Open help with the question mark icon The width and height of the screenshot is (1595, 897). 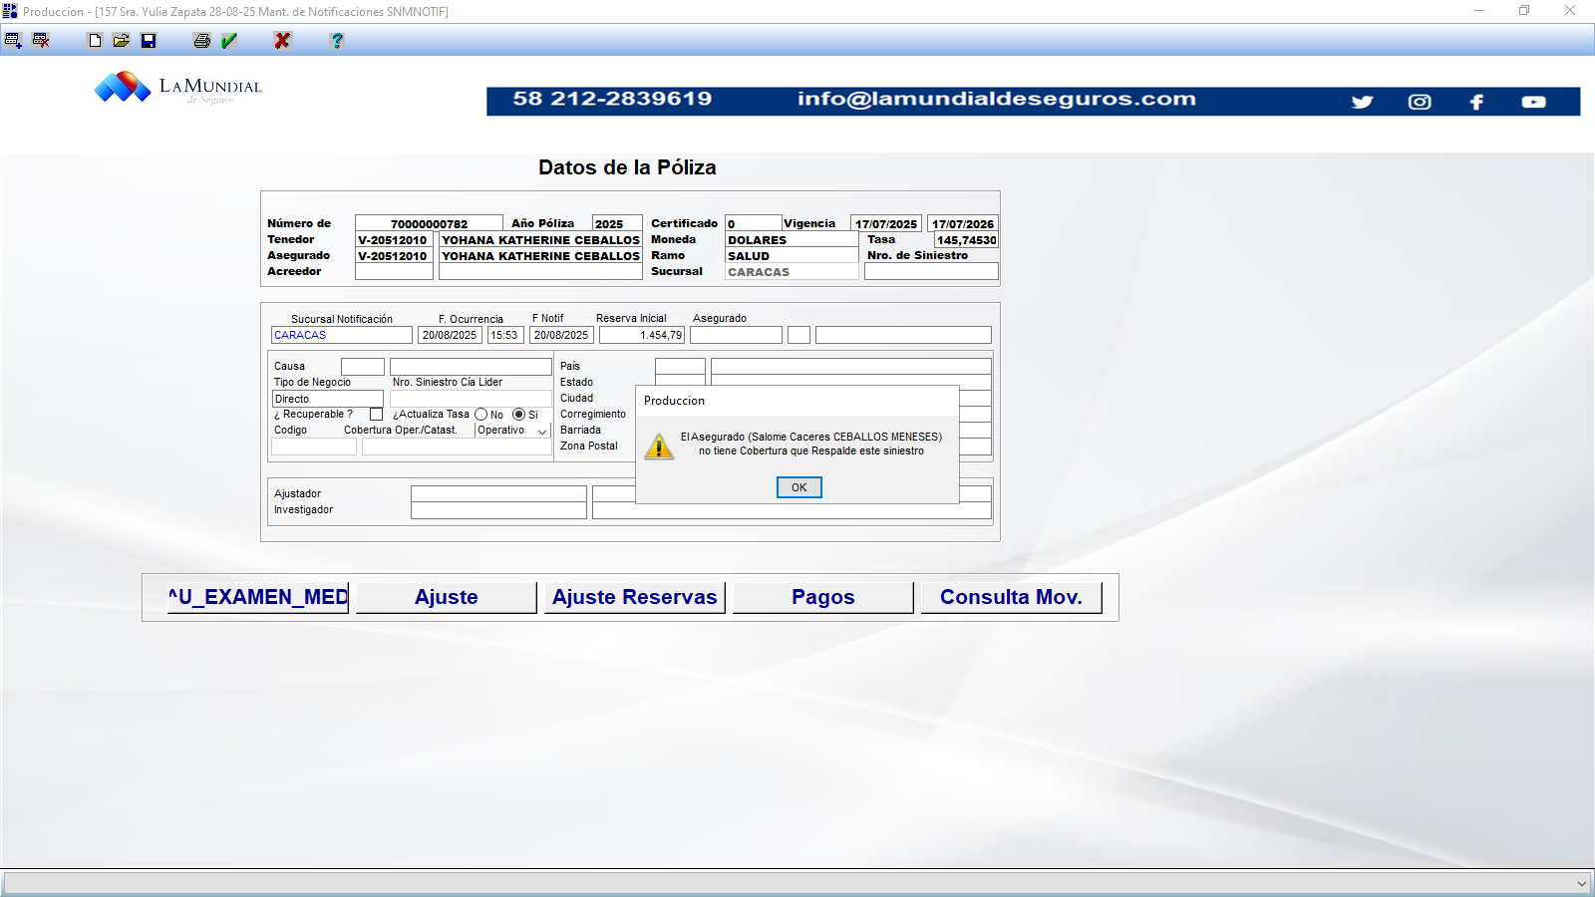pos(337,41)
